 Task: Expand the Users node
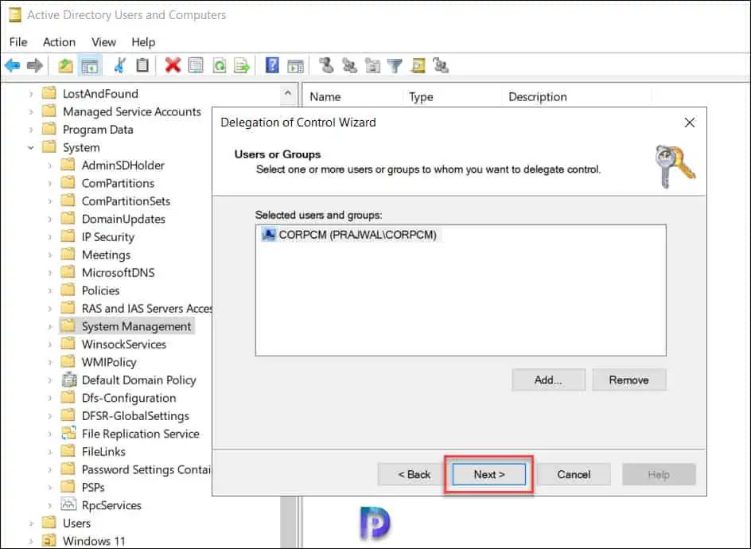coord(31,524)
